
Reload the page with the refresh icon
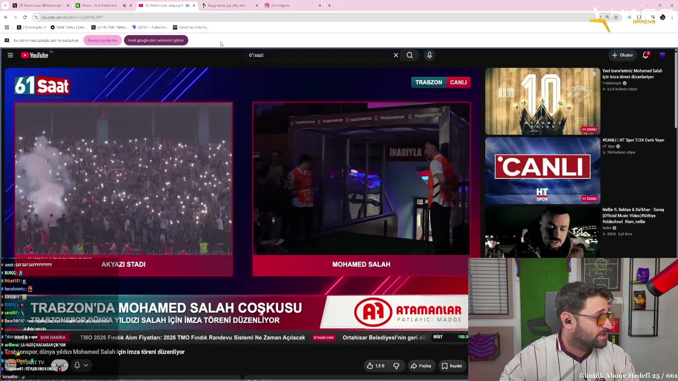pos(24,17)
